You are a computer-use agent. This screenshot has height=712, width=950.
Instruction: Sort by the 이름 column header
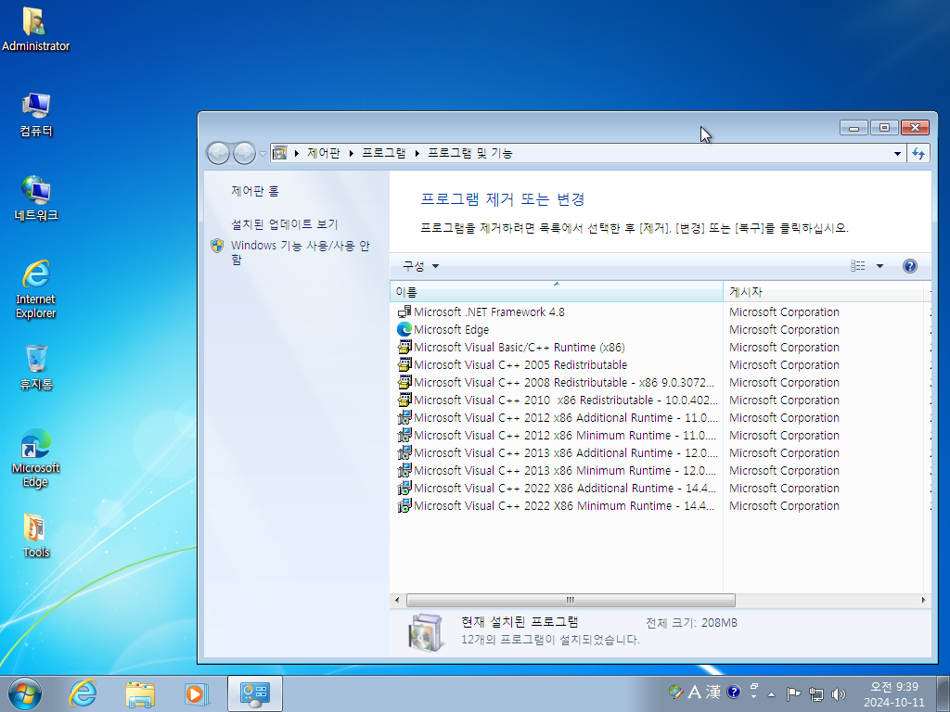click(557, 292)
